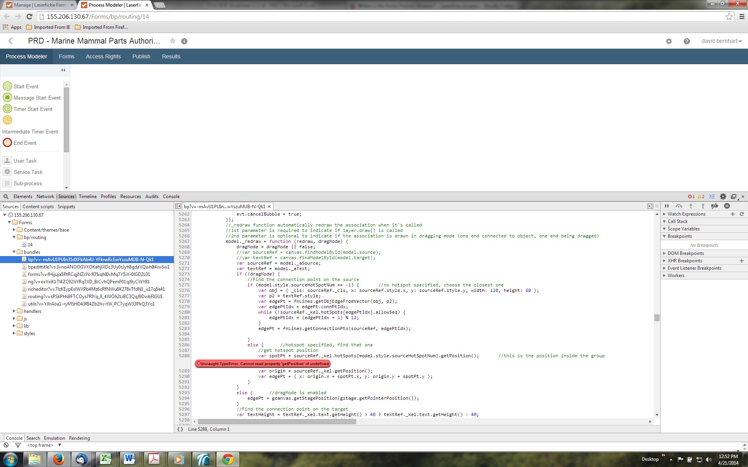
Task: Switch to the Network panel
Action: (x=45, y=197)
